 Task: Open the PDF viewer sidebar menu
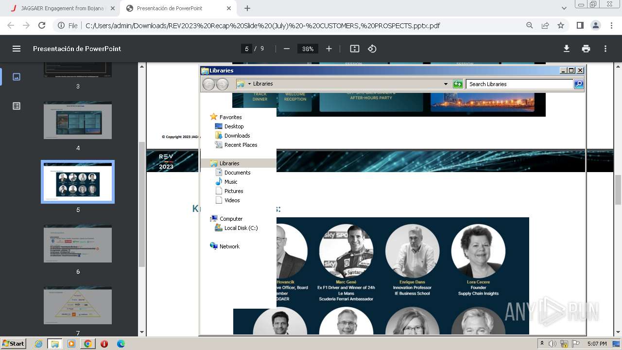pyautogui.click(x=17, y=49)
